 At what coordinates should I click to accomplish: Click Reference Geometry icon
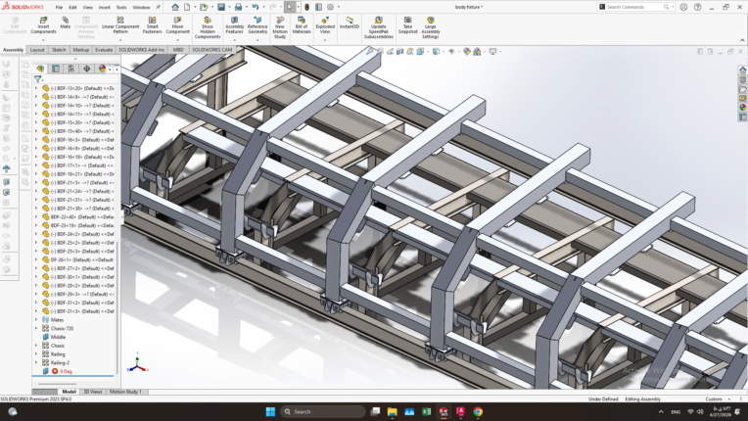(x=257, y=25)
